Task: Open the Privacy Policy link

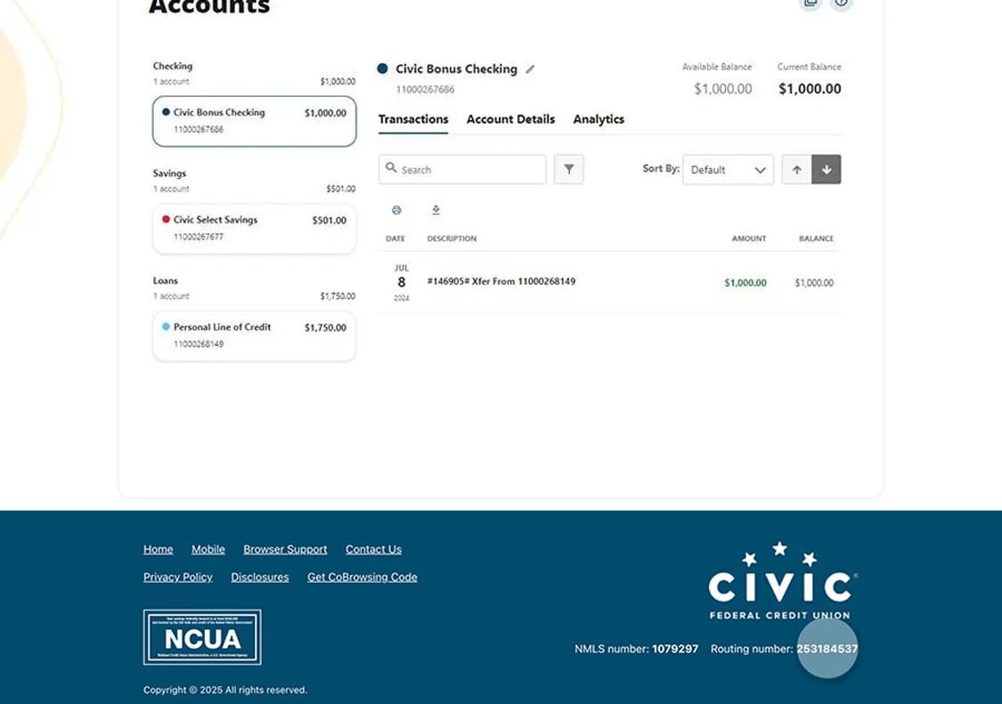Action: 178,577
